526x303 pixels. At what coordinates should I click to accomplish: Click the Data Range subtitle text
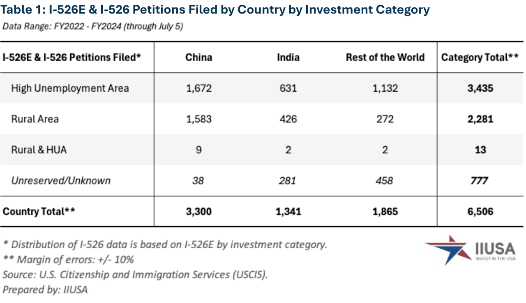click(x=92, y=27)
